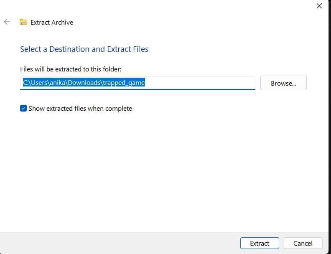Click the Select a Destination and Extract Files heading
The width and height of the screenshot is (331, 254).
(84, 49)
